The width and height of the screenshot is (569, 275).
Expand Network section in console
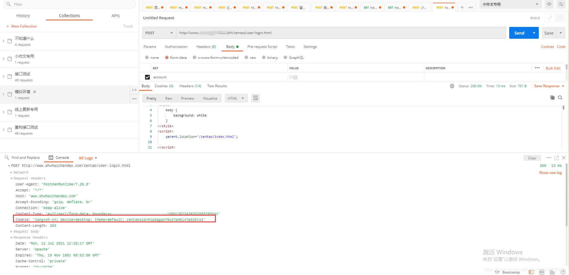(x=11, y=172)
